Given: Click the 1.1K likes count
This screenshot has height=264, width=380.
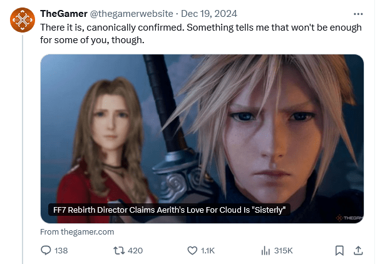Looking at the screenshot, I should pyautogui.click(x=209, y=250).
